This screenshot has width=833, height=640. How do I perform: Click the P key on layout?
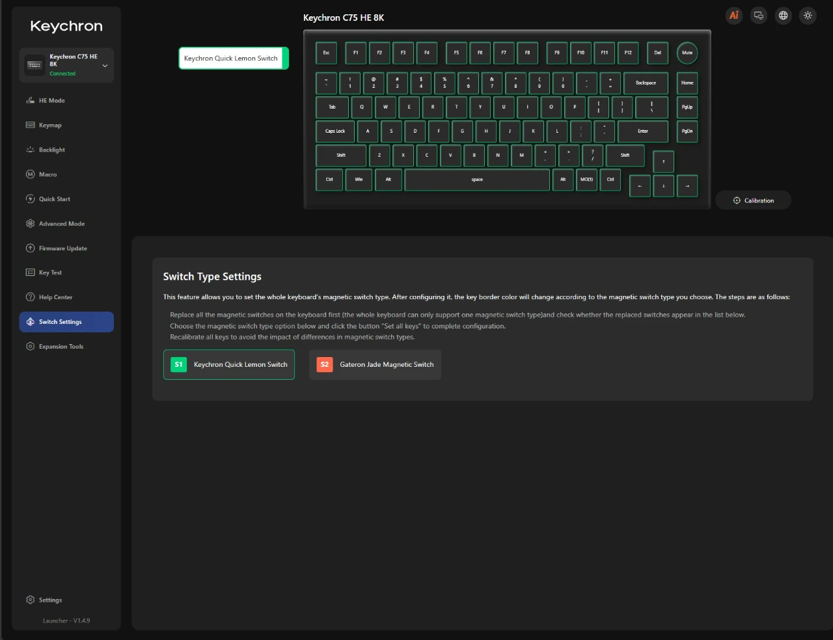point(575,107)
